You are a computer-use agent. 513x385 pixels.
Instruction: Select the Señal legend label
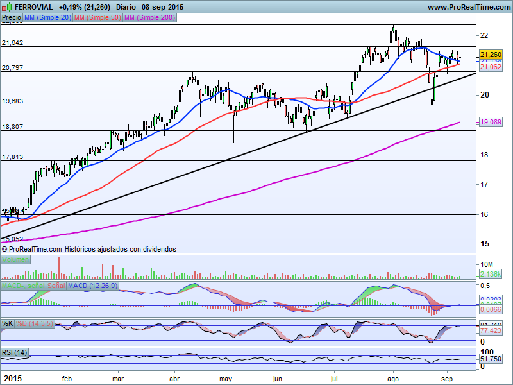click(x=56, y=286)
